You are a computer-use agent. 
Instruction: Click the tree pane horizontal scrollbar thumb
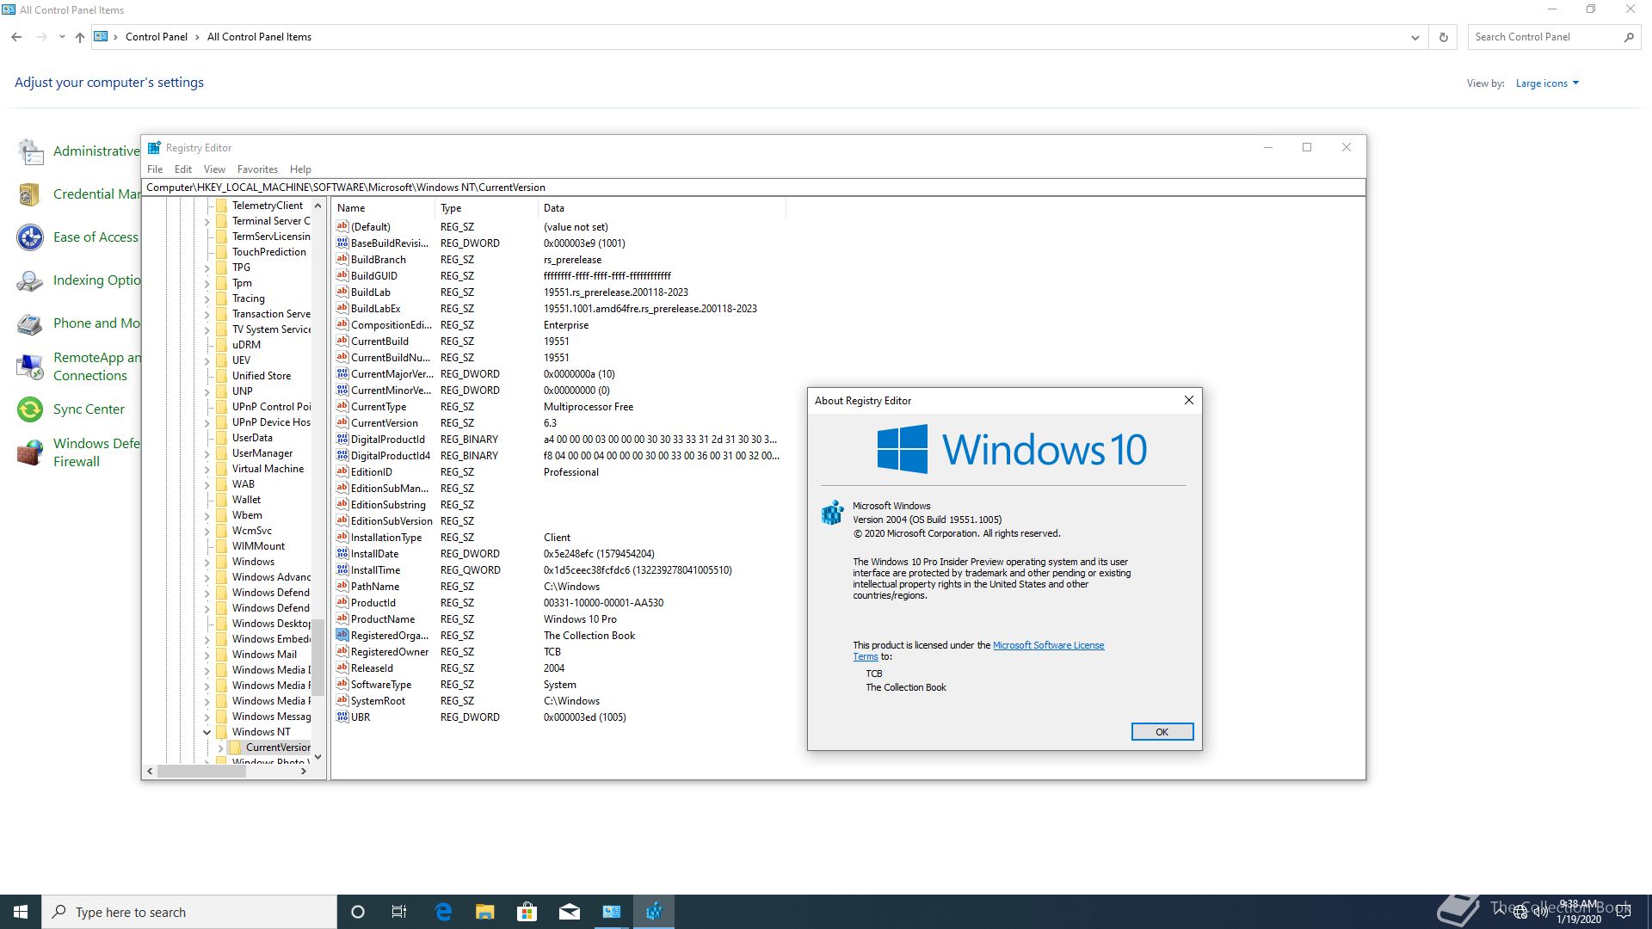[202, 772]
